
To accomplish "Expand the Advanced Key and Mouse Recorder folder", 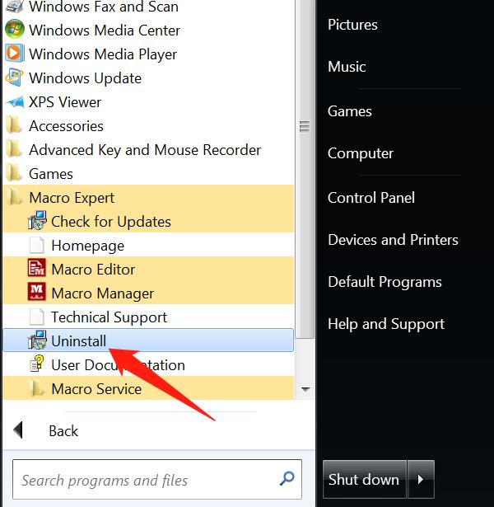I will click(x=133, y=150).
